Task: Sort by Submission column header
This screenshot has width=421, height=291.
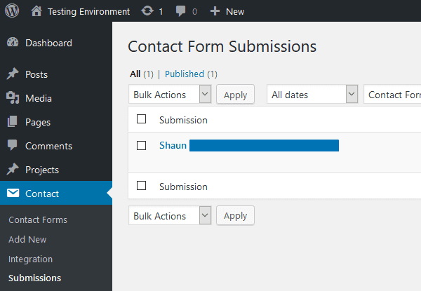Action: pos(183,120)
